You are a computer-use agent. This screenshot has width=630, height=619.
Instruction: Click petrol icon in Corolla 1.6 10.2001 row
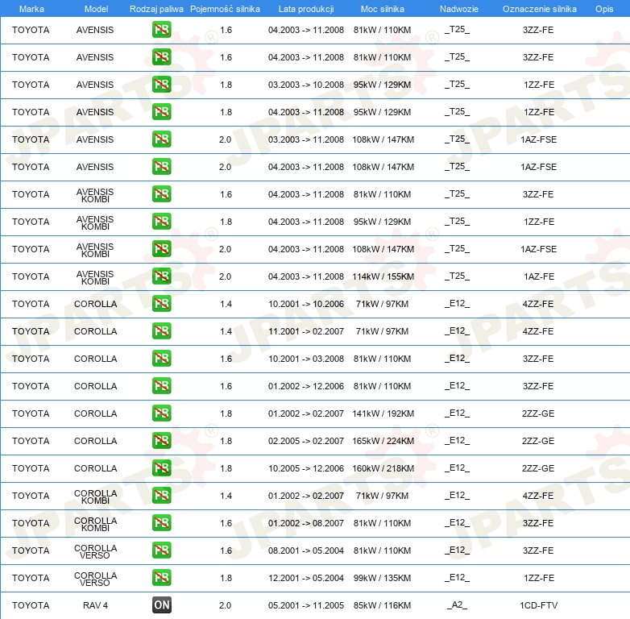coord(161,358)
